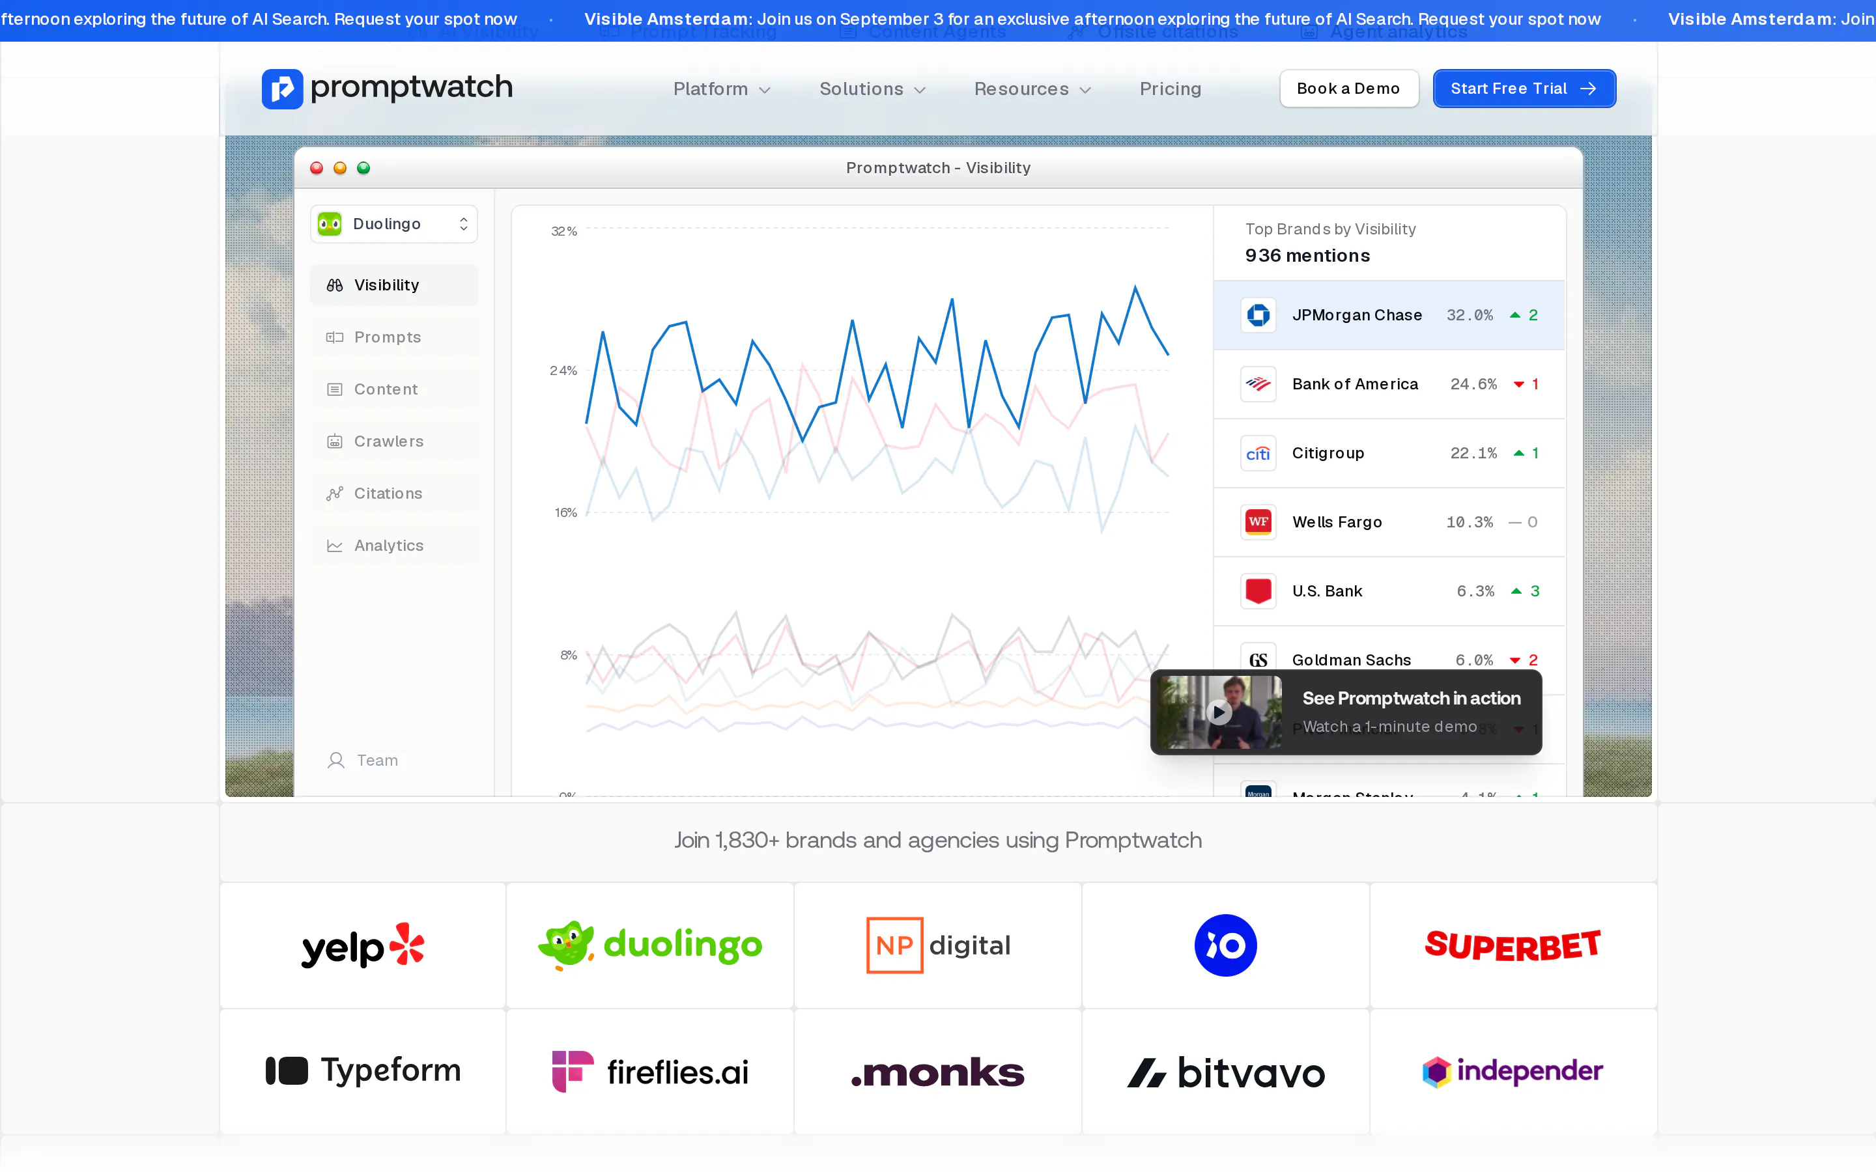1876x1172 pixels.
Task: Click the Goldman Sachs GS logo
Action: 1258,660
